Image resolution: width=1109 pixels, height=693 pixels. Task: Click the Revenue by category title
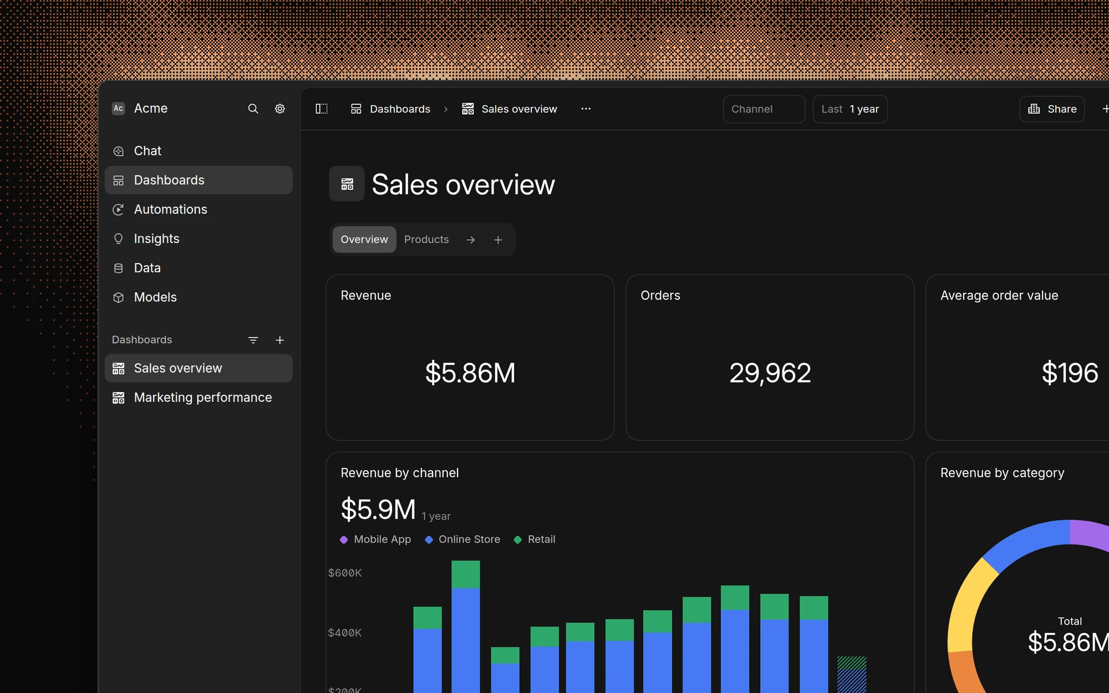(1003, 473)
